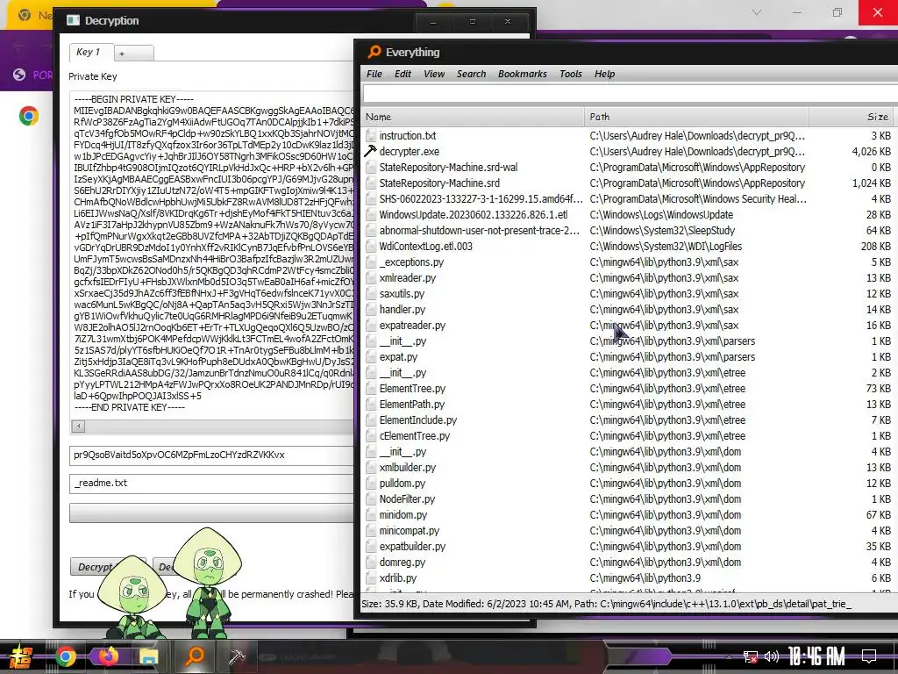898x674 pixels.
Task: Open Firefox from the taskbar
Action: 107,656
